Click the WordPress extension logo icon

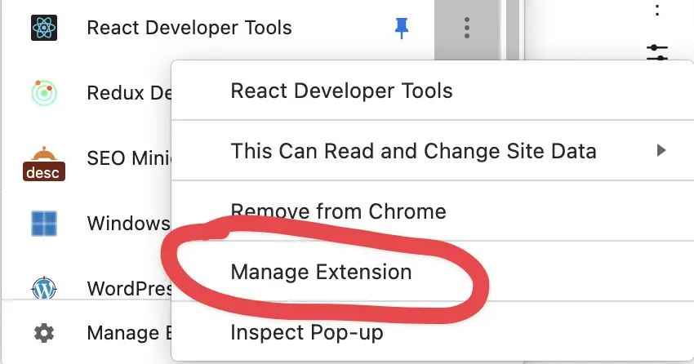point(44,288)
